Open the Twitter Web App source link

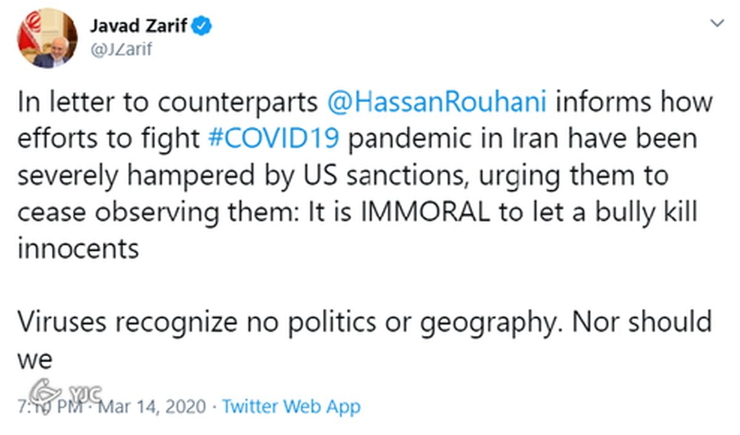pos(291,407)
